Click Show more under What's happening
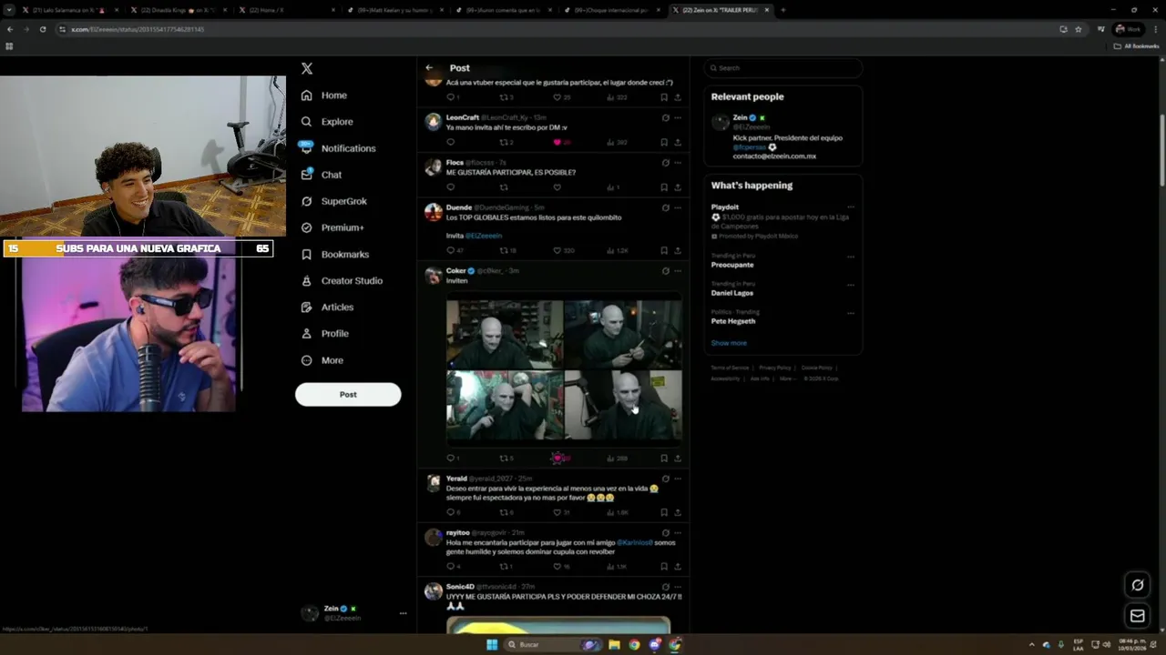This screenshot has width=1166, height=655. (729, 343)
